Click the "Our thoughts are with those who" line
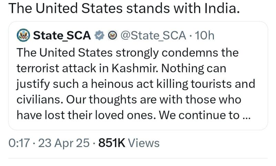The image size is (276, 166). click(x=154, y=100)
